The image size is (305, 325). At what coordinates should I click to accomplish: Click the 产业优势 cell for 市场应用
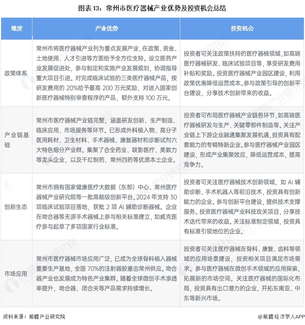pos(106,274)
